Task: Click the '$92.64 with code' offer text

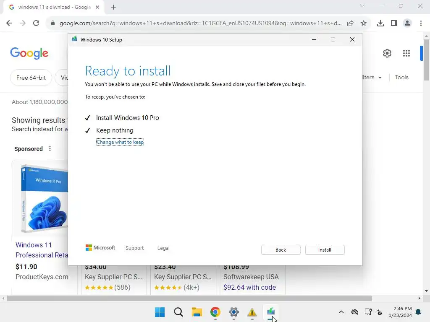Action: pos(249,287)
